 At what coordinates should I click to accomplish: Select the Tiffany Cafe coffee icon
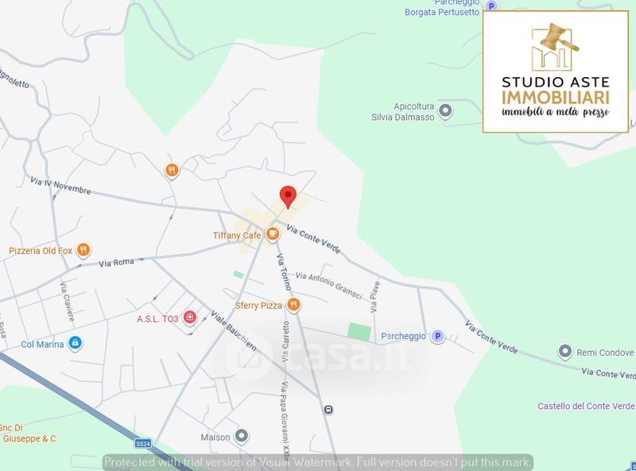(272, 234)
